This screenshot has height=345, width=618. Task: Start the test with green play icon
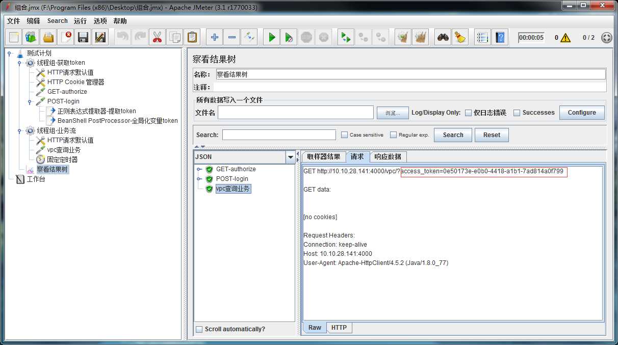point(272,37)
